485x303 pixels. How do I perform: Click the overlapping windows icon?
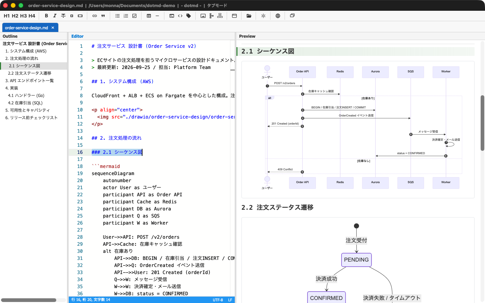click(292, 16)
